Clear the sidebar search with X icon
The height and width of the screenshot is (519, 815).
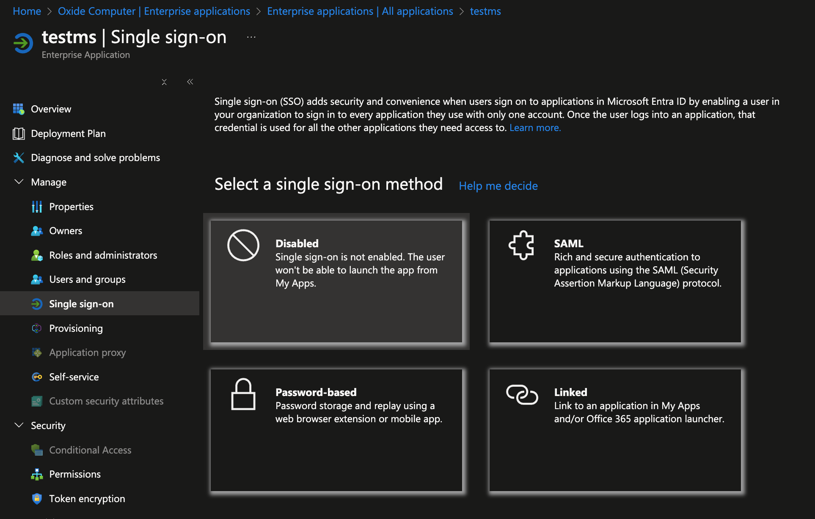click(x=164, y=82)
